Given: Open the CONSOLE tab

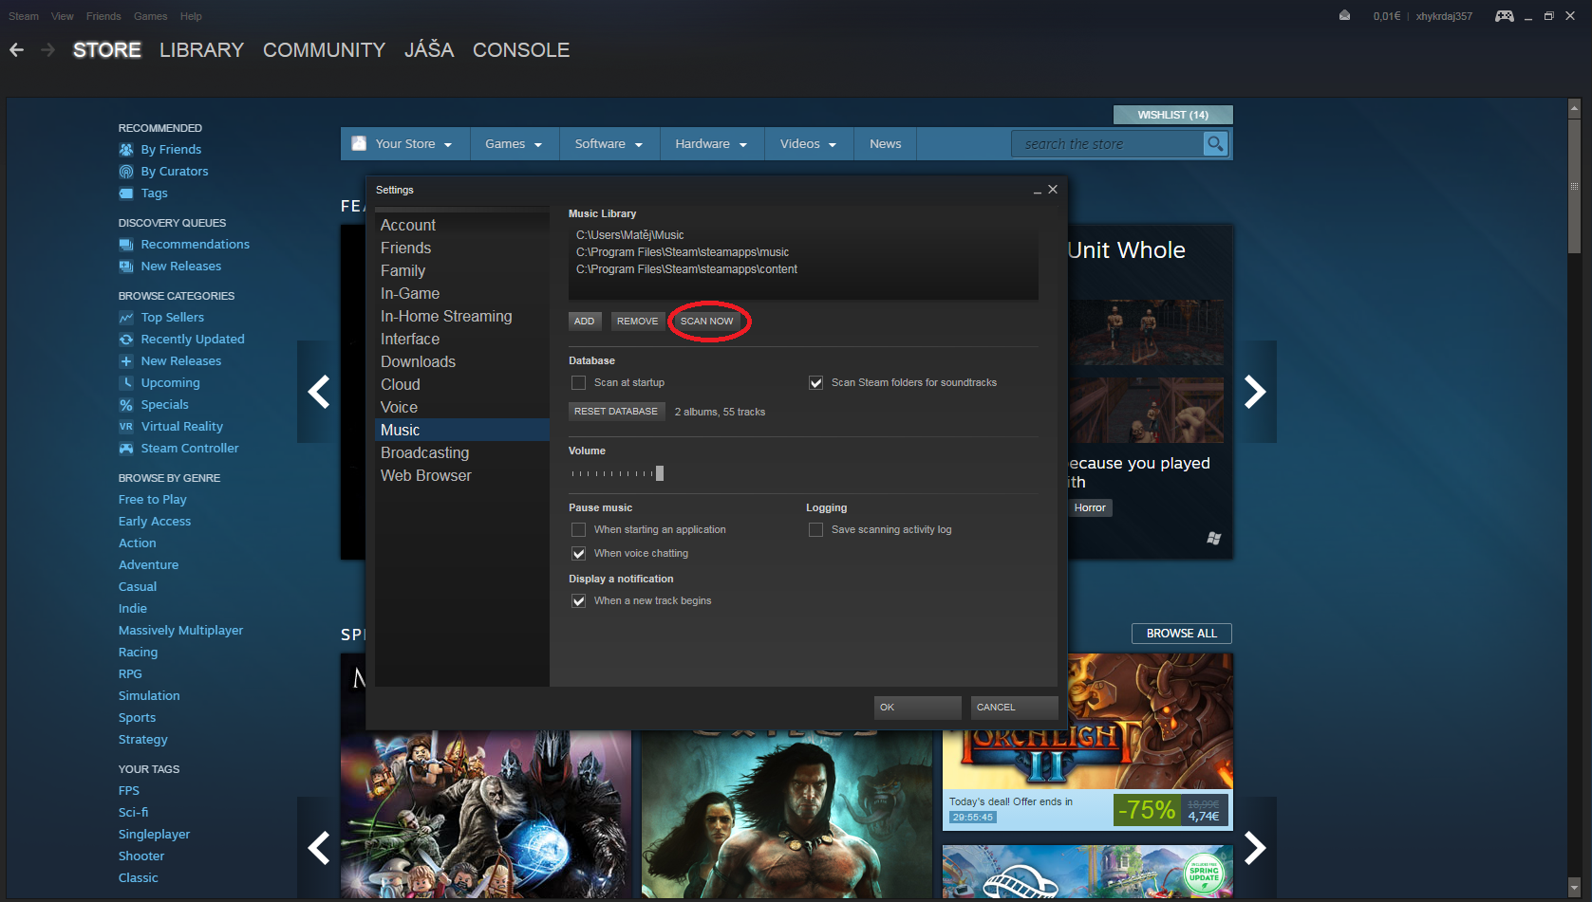Looking at the screenshot, I should pos(521,50).
